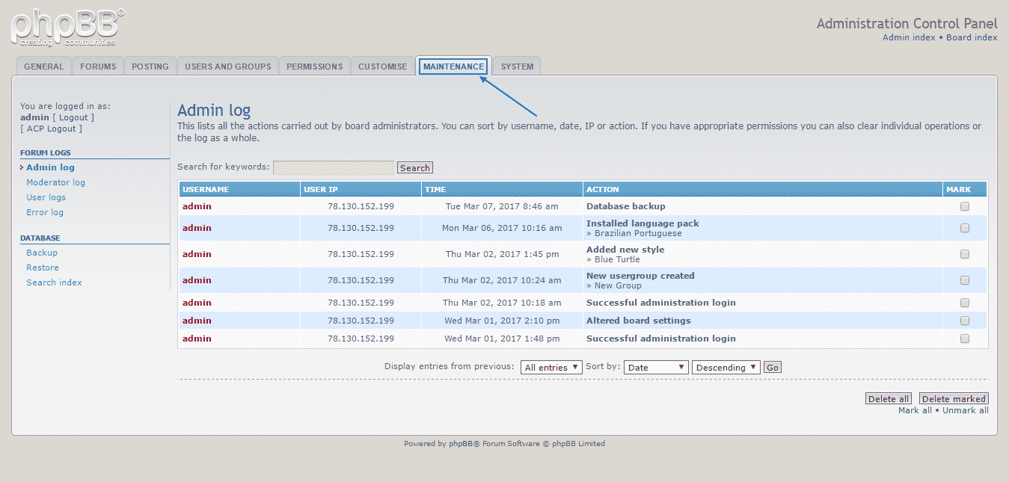Open the Display entries from previous dropdown

click(550, 367)
